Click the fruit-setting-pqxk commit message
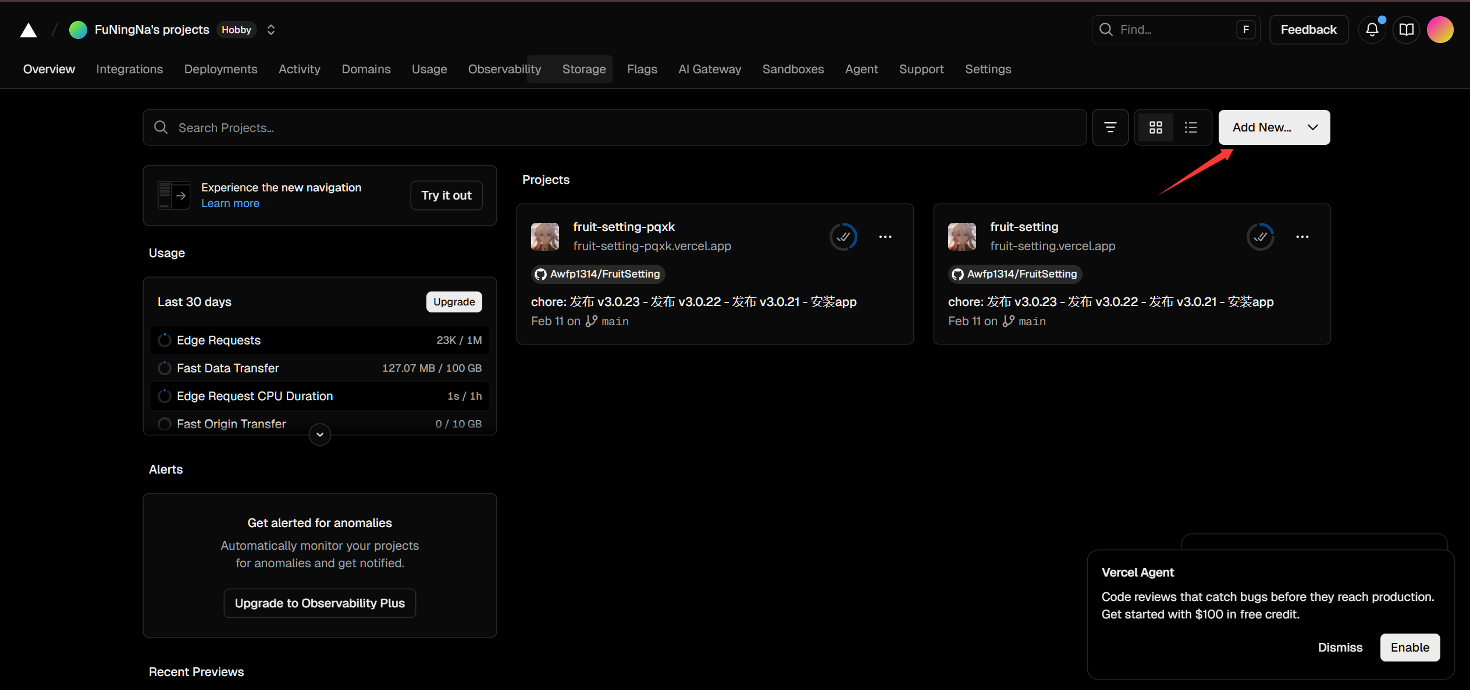Screen dimensions: 1470x690 click(x=693, y=302)
